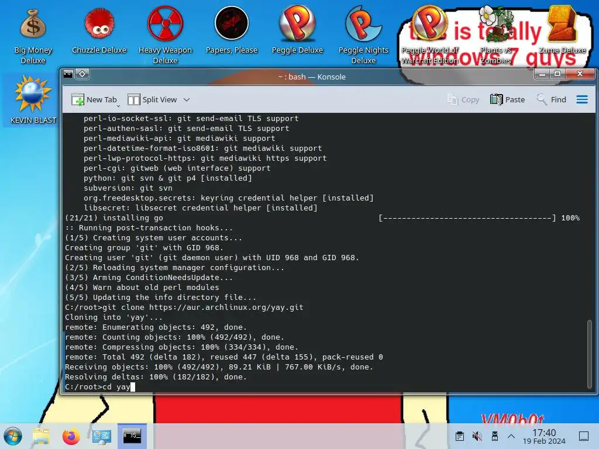Select Peggle Nights Deluxe shortcut
This screenshot has height=449, width=599.
pyautogui.click(x=363, y=35)
